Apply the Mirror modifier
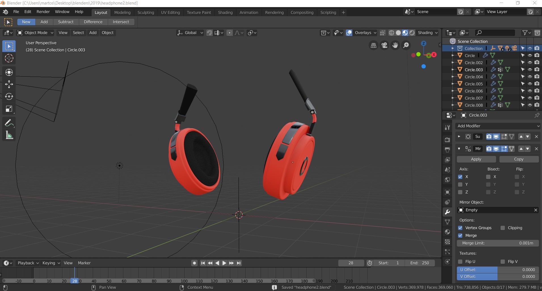Screen dimensions: 542x291 (476, 159)
